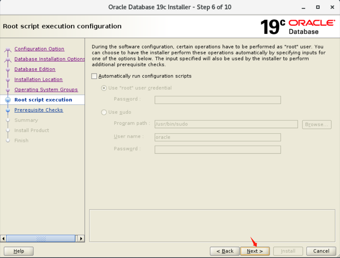Image resolution: width=340 pixels, height=258 pixels.
Task: Click the Database Edition step bullet icon
Action: click(x=8, y=70)
